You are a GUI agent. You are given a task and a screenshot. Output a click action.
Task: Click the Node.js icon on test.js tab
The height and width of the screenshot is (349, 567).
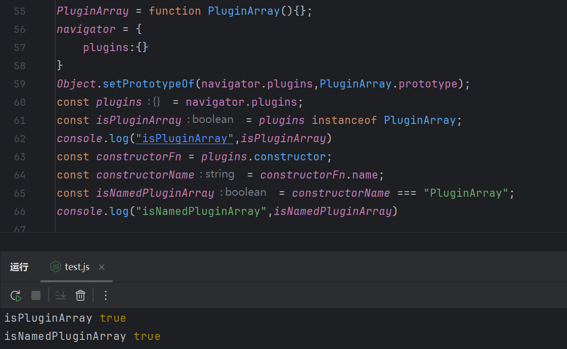55,267
